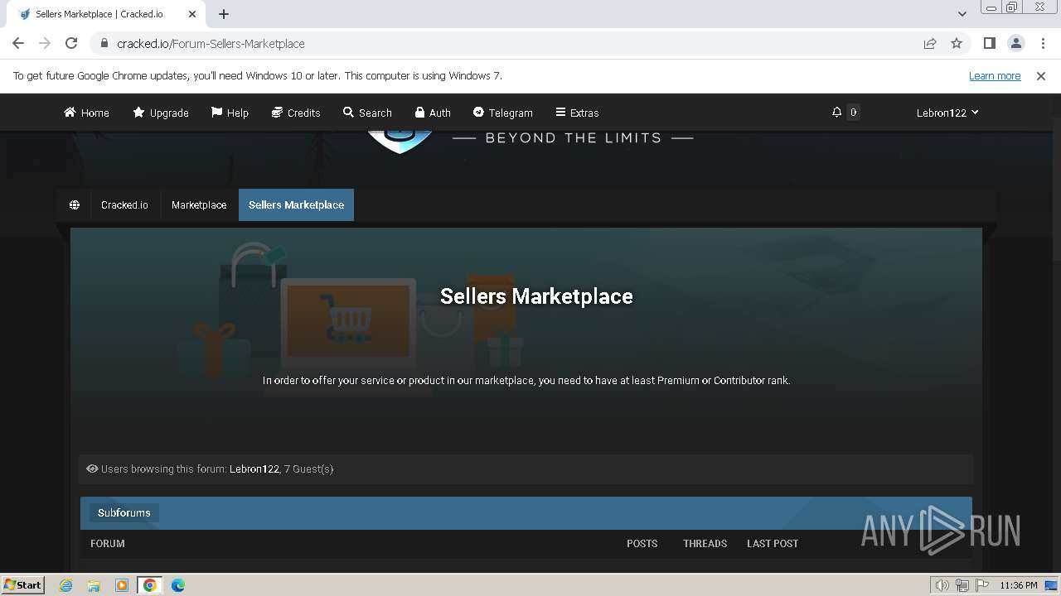Click the POSTS column header

point(642,544)
